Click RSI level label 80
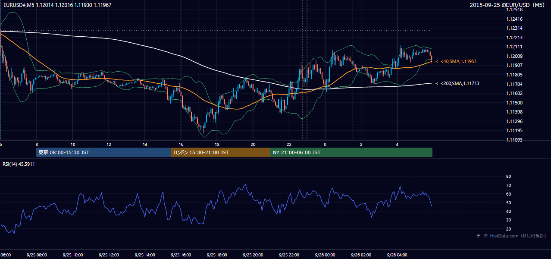Image resolution: width=551 pixels, height=259 pixels. point(508,177)
